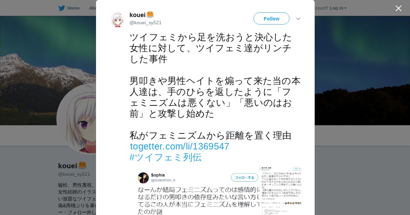Click フォローする button beside Sophia
The image size is (410, 215).
pos(245,177)
